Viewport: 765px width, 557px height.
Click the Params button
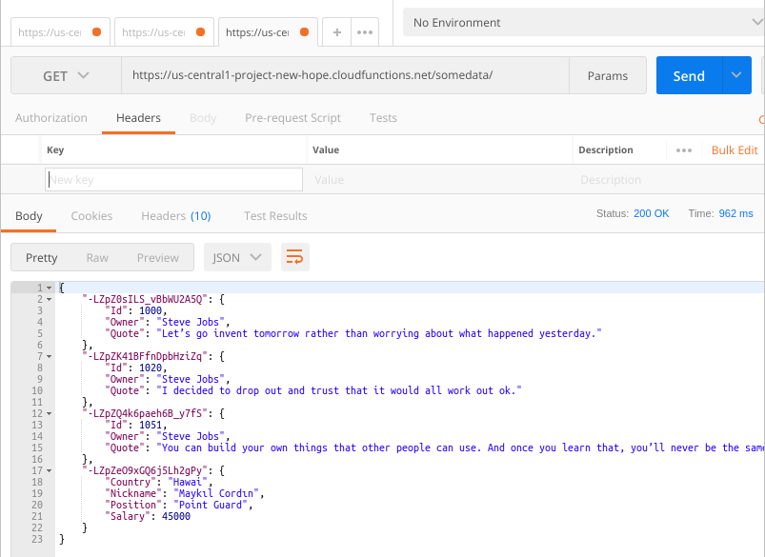point(608,76)
